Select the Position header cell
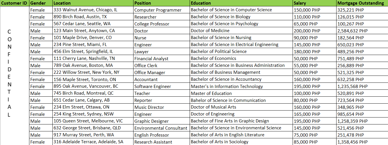 click(161, 3)
